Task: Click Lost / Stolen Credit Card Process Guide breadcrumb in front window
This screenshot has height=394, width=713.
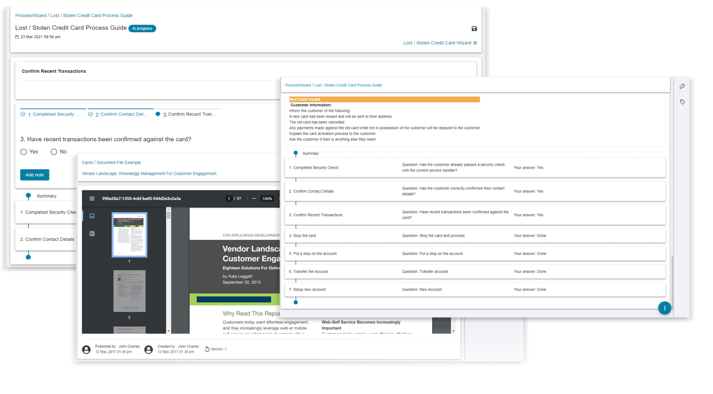Action: click(x=348, y=85)
